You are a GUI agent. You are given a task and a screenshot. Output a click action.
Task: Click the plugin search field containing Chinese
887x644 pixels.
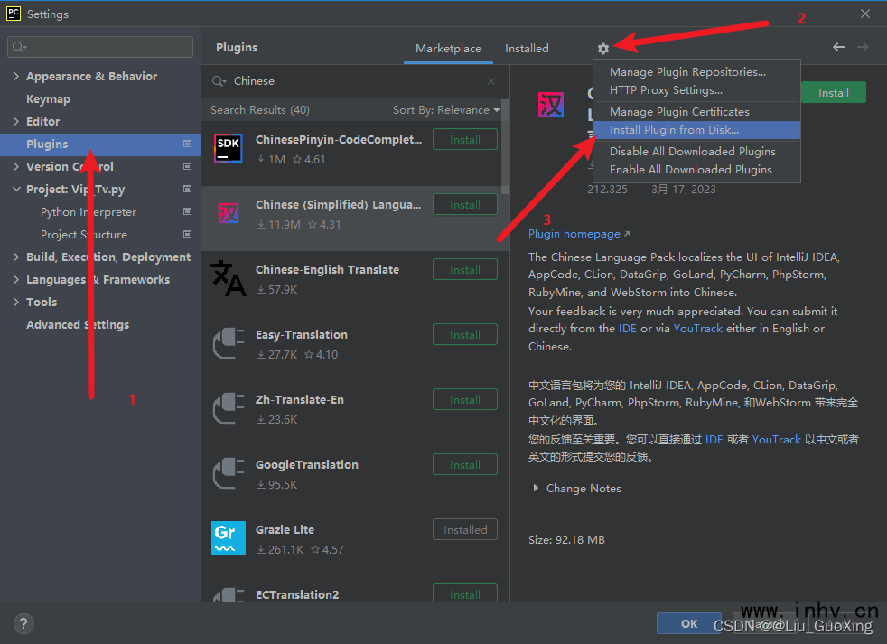point(355,81)
